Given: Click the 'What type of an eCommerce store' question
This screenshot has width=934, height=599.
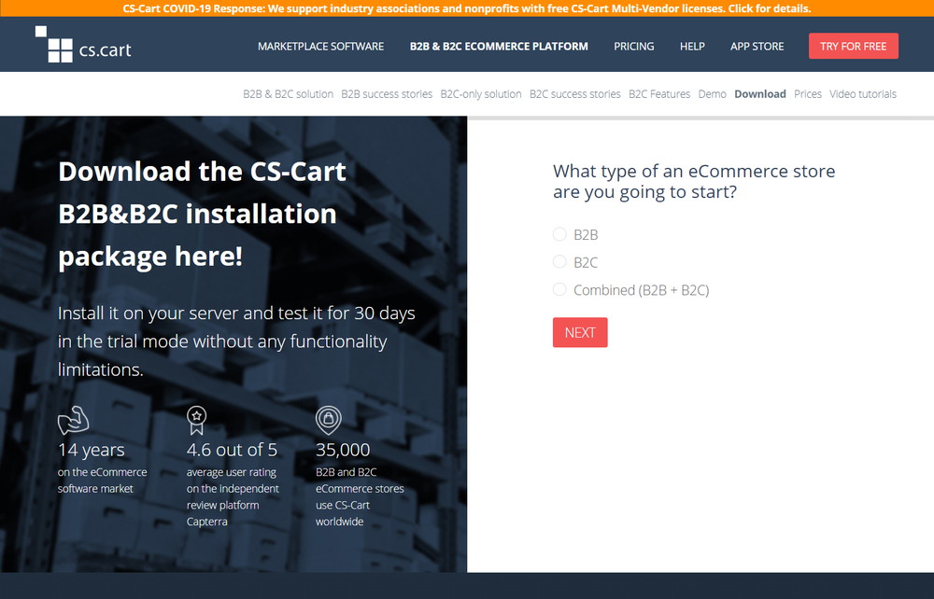Looking at the screenshot, I should [694, 181].
